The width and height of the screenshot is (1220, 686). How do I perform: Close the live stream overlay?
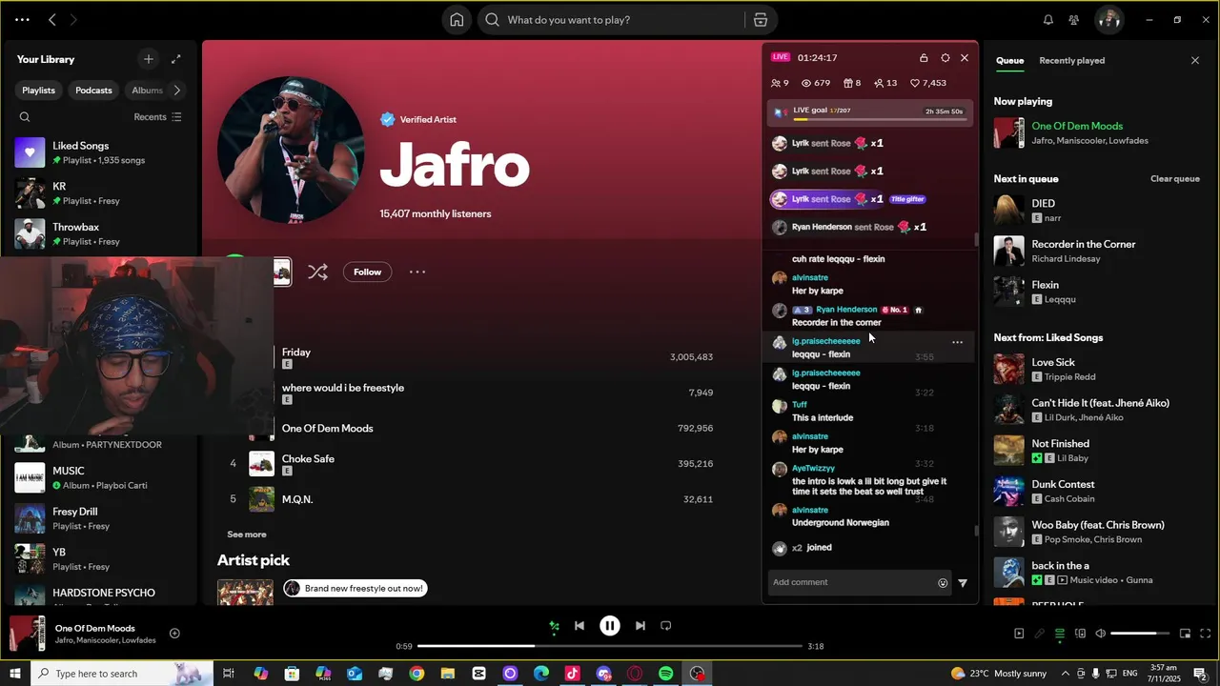point(965,58)
